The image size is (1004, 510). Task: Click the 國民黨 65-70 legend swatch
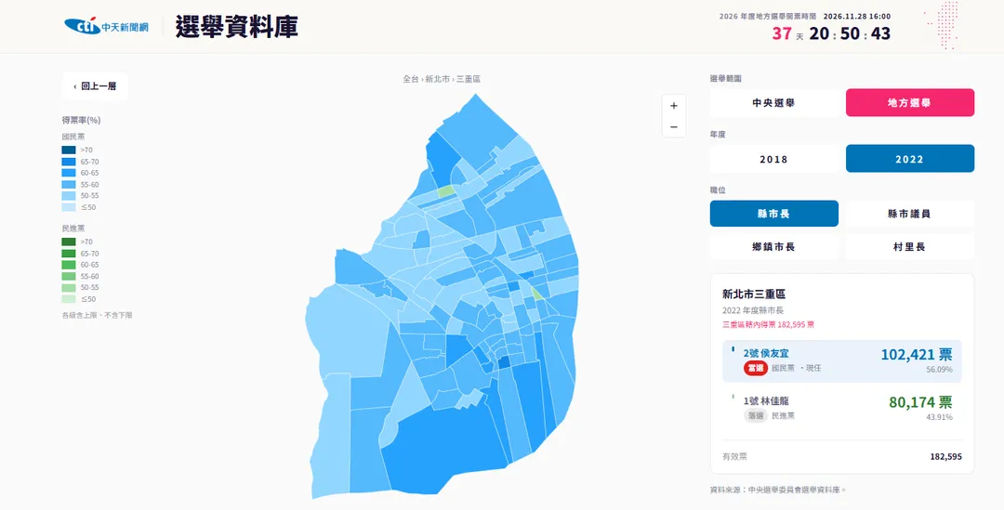(69, 162)
